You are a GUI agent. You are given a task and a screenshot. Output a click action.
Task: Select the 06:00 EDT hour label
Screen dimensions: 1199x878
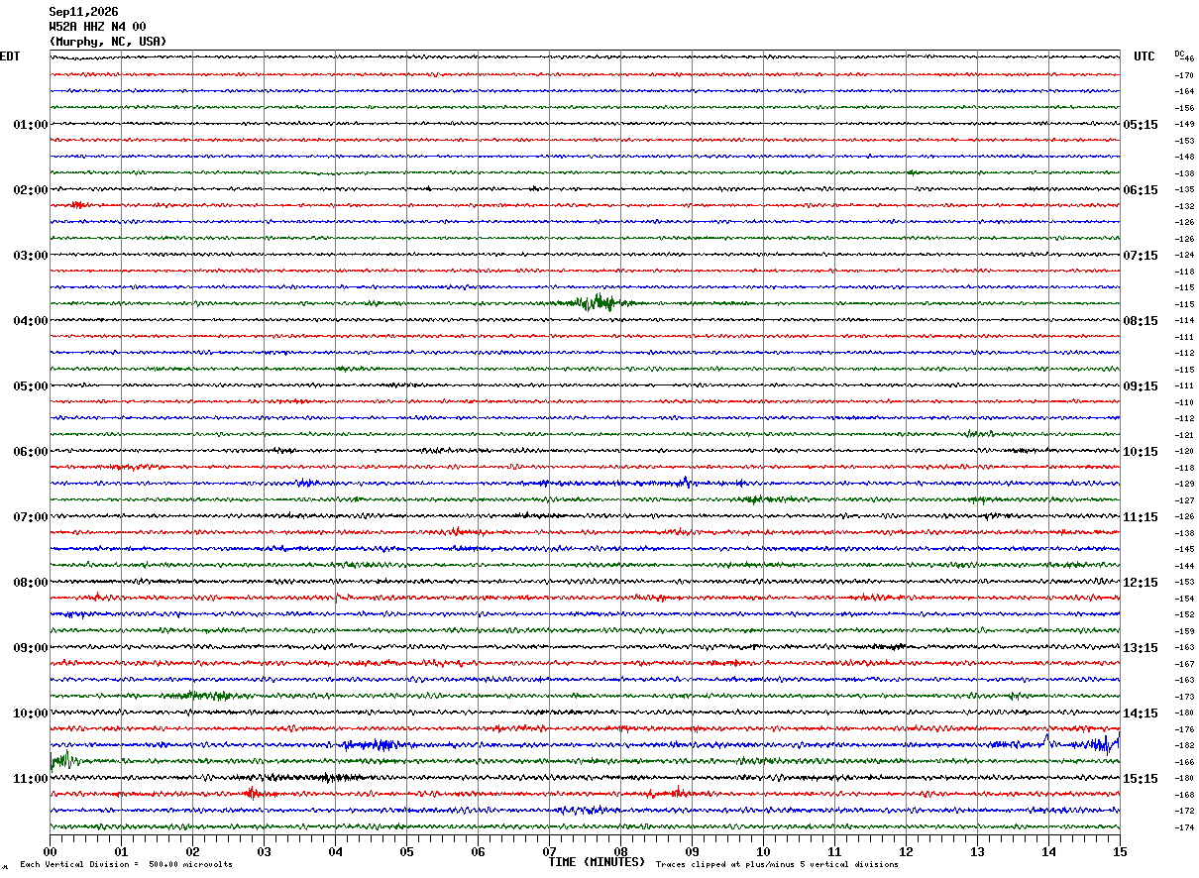(31, 452)
